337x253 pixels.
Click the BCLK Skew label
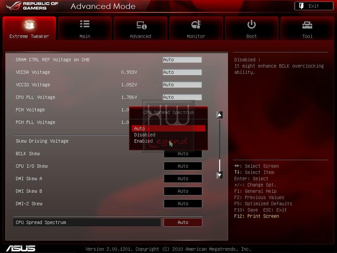point(28,154)
